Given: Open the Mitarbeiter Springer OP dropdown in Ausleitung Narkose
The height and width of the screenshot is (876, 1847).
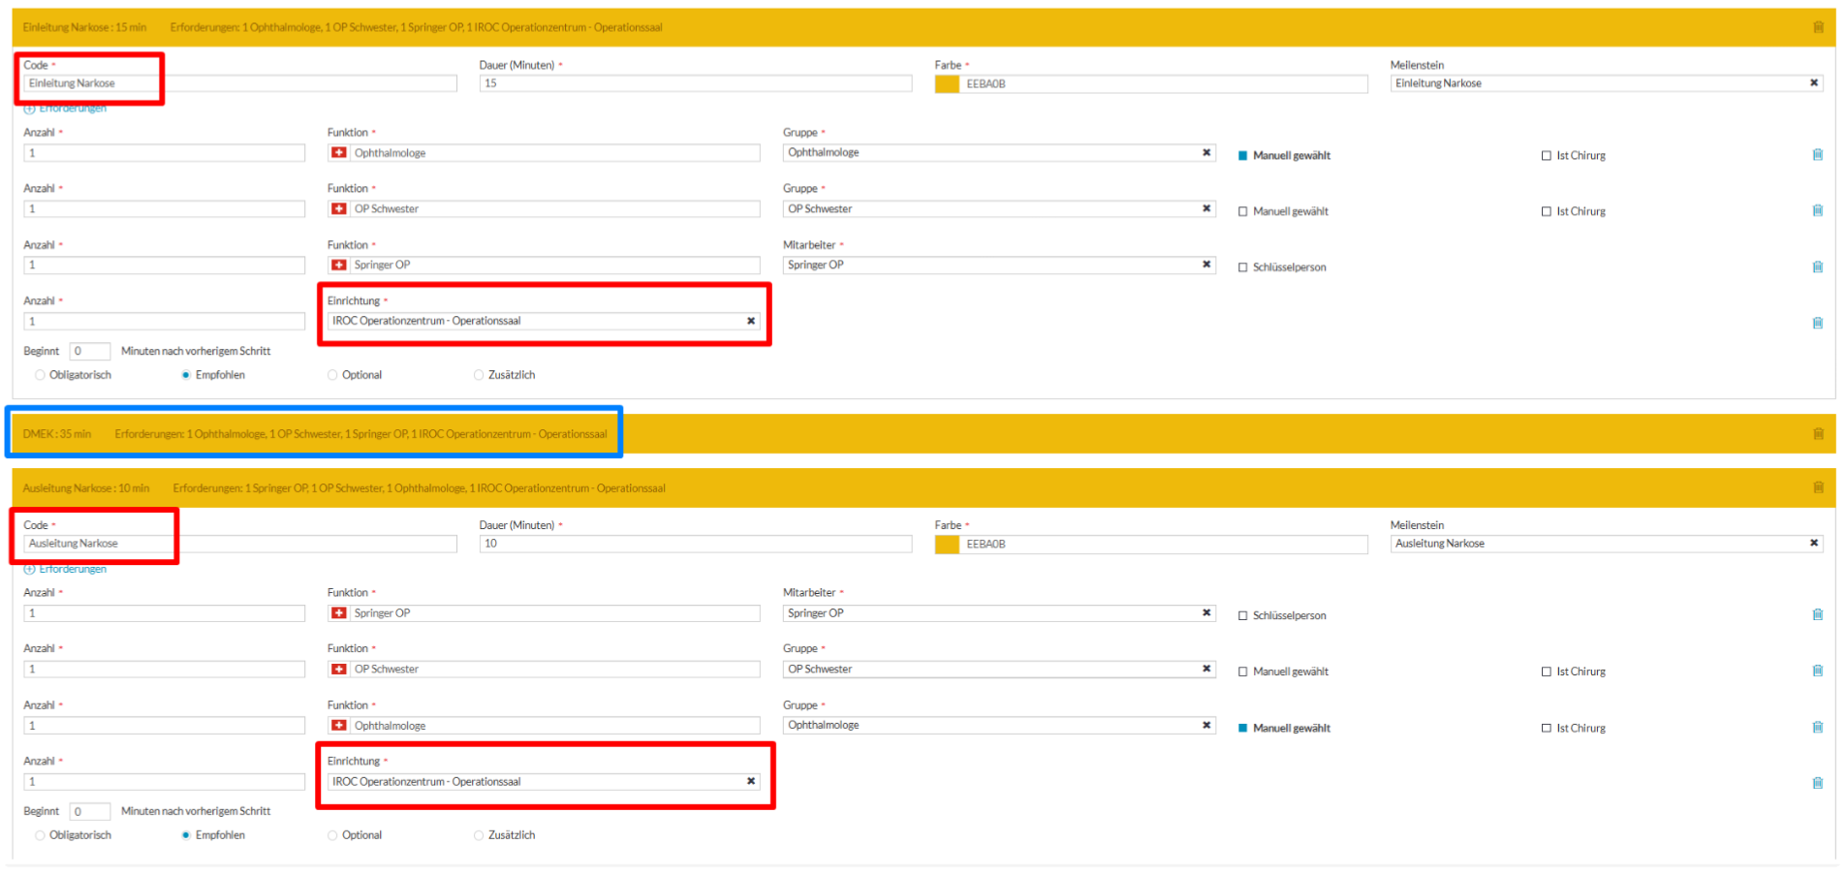Looking at the screenshot, I should [x=988, y=613].
